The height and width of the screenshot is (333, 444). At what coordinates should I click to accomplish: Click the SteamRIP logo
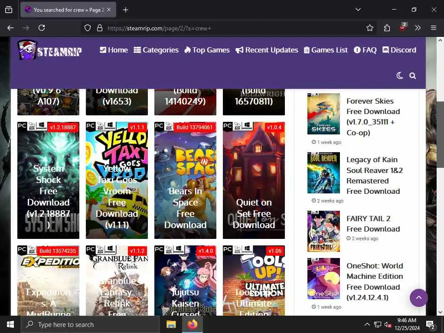50,50
